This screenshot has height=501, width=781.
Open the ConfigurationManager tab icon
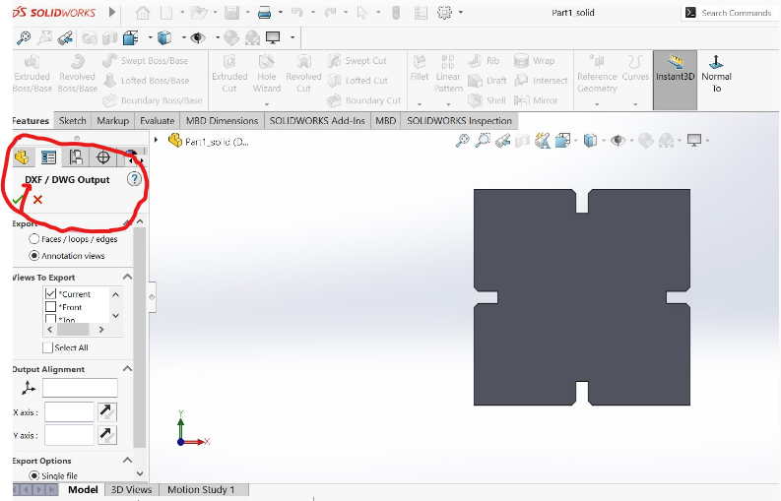pyautogui.click(x=76, y=157)
